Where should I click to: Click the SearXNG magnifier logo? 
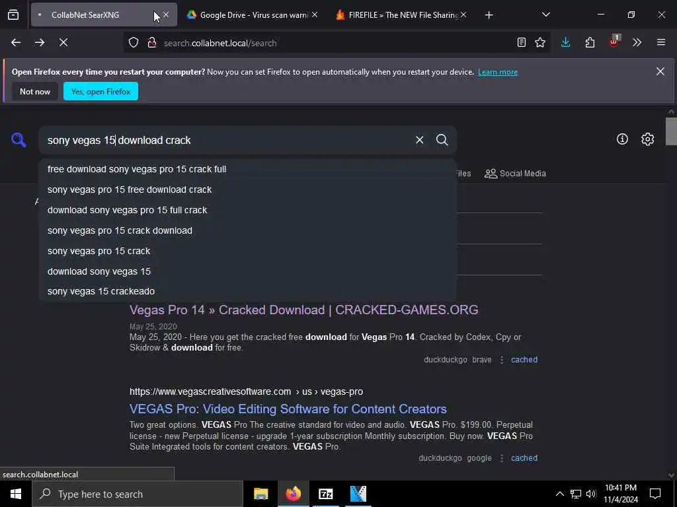click(x=19, y=140)
